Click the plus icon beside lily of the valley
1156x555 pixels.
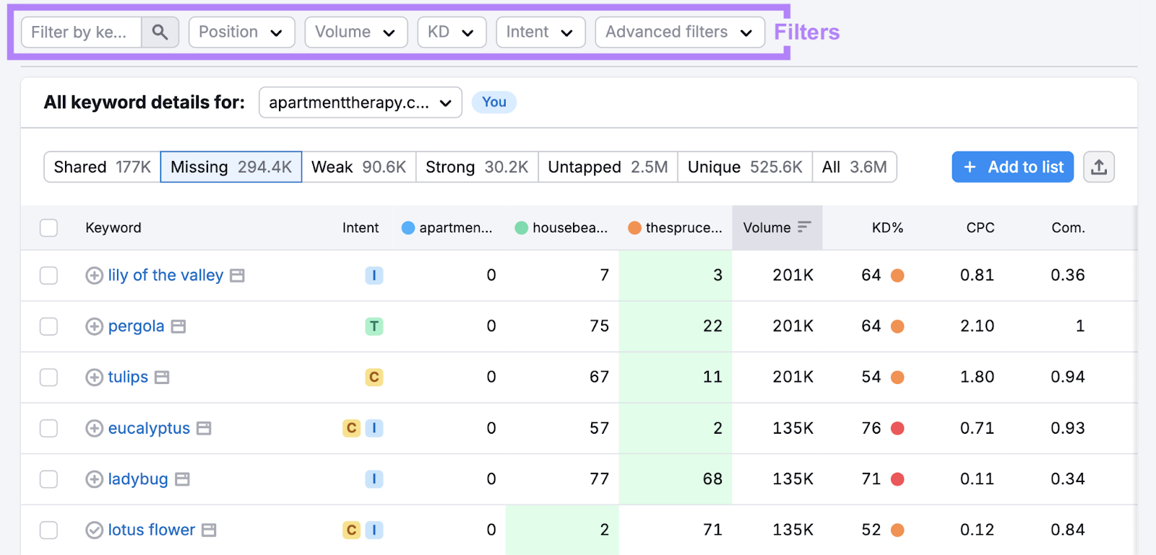pyautogui.click(x=94, y=276)
